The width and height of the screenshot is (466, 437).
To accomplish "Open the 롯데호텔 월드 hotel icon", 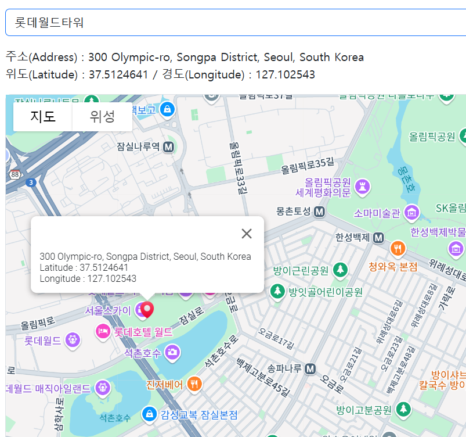I will (103, 332).
